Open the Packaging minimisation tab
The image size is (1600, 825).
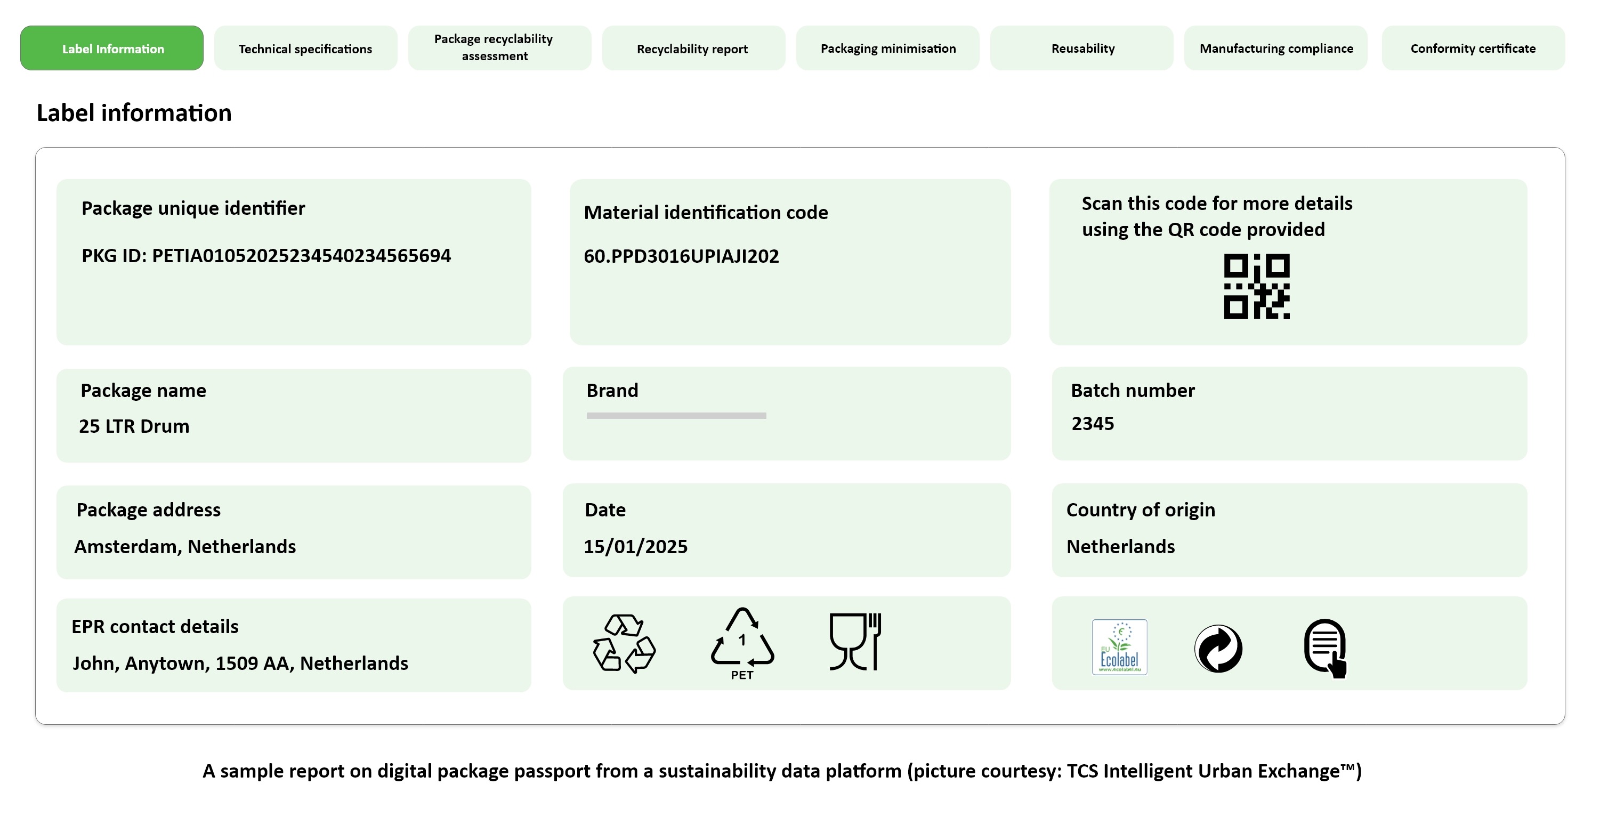(x=887, y=48)
